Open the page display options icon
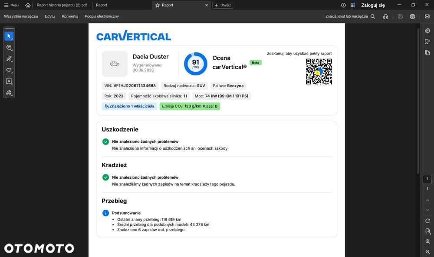434x257 pixels. (x=427, y=231)
